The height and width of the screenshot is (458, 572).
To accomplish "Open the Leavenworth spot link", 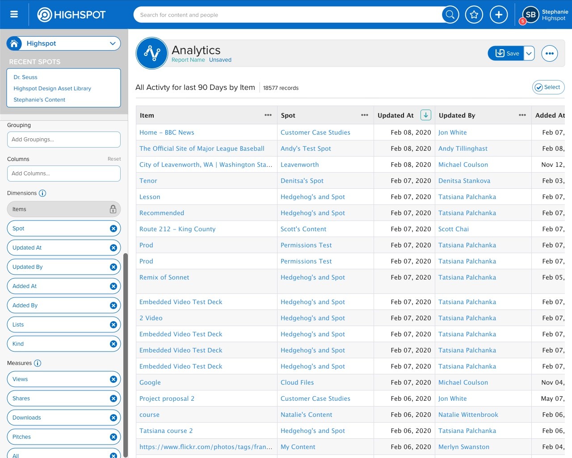I will pos(300,165).
